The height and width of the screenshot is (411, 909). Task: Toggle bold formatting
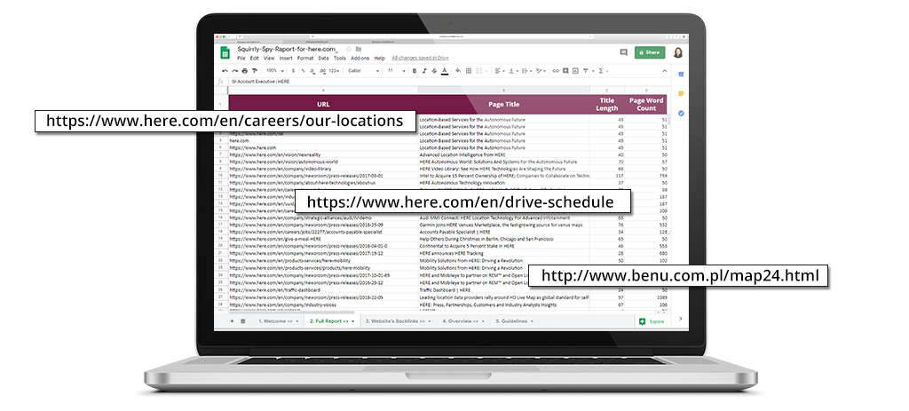click(415, 71)
